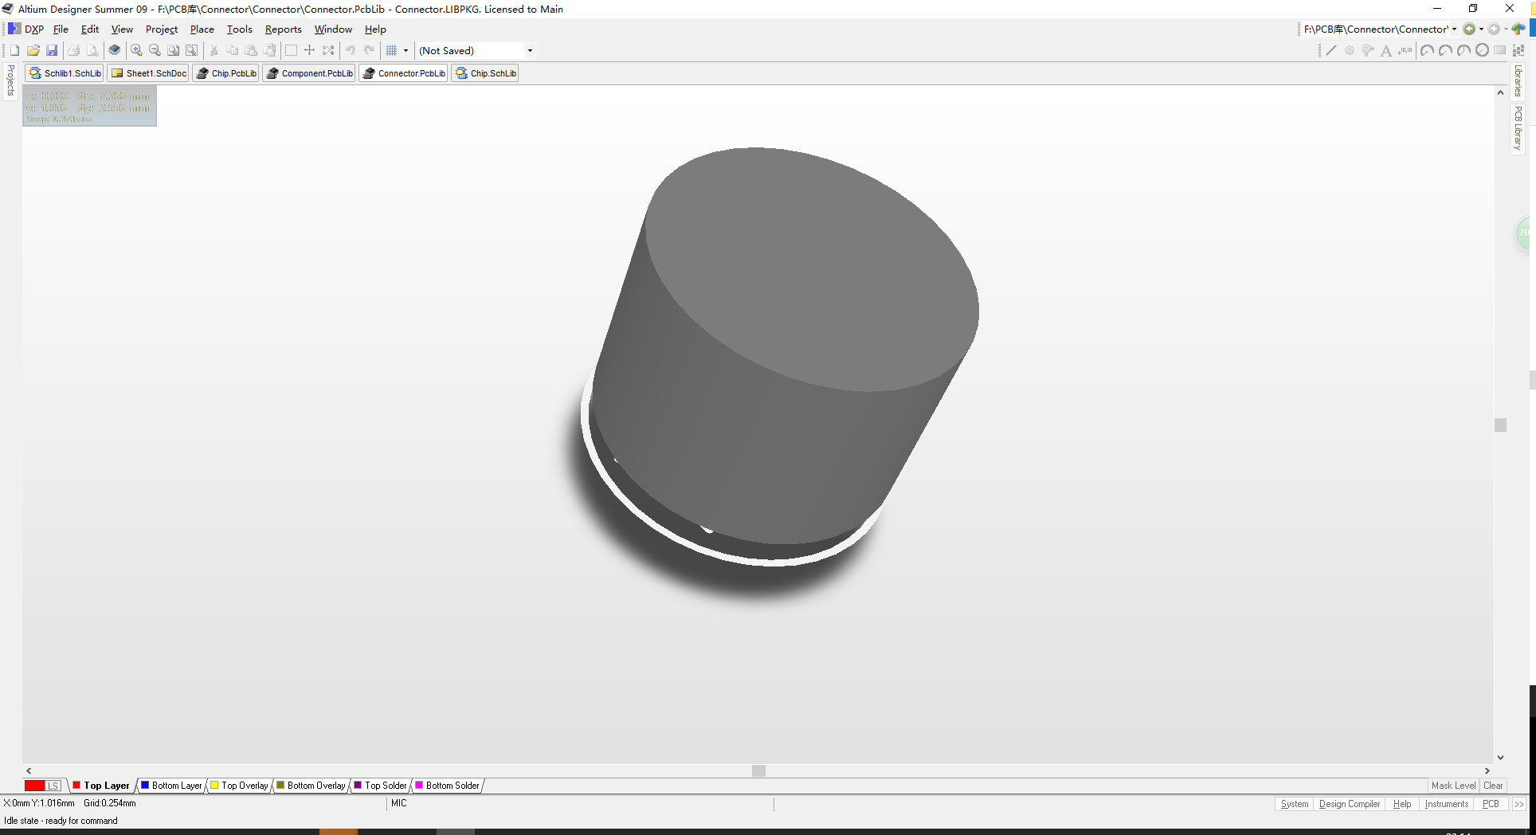Click the Print icon

coord(73,50)
